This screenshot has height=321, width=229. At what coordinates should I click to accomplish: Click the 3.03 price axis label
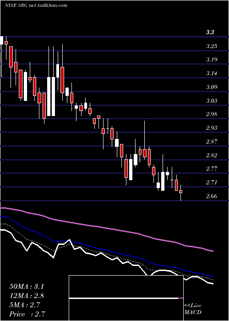point(212,101)
